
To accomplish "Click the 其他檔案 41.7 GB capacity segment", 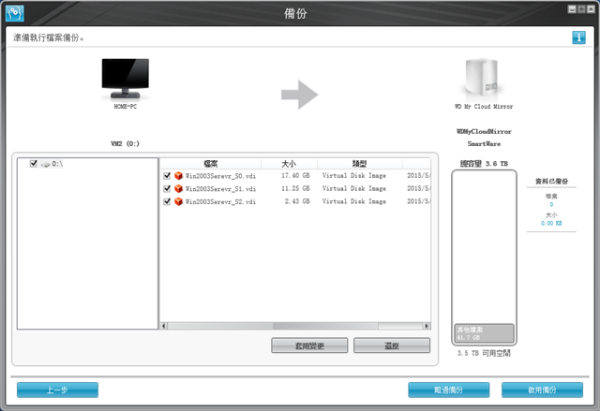I will [484, 333].
